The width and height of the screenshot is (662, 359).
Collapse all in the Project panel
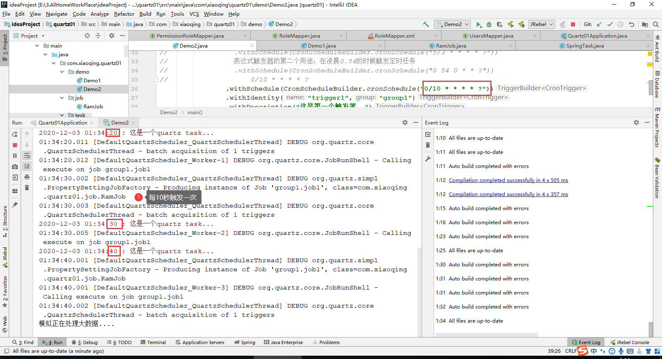pyautogui.click(x=98, y=36)
